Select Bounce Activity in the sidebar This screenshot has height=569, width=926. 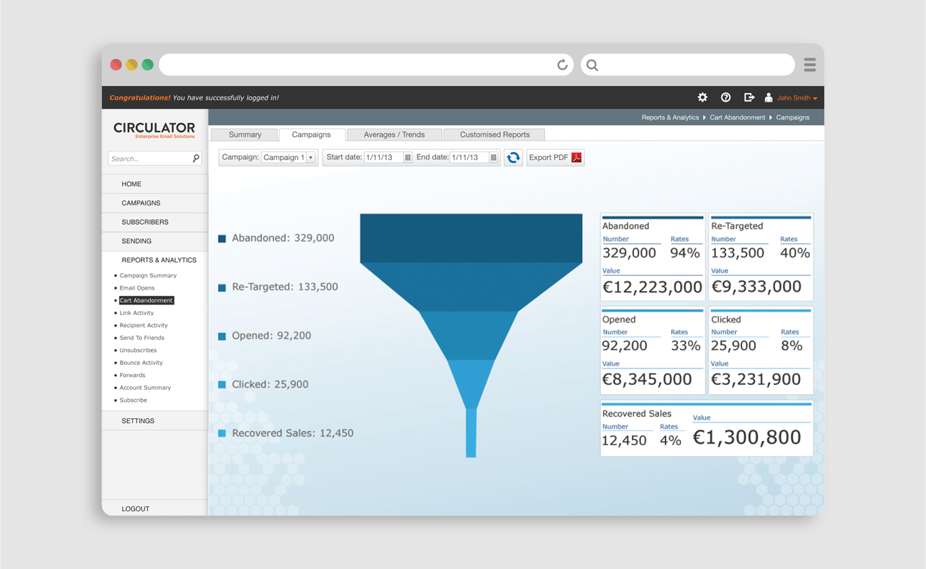pos(141,363)
